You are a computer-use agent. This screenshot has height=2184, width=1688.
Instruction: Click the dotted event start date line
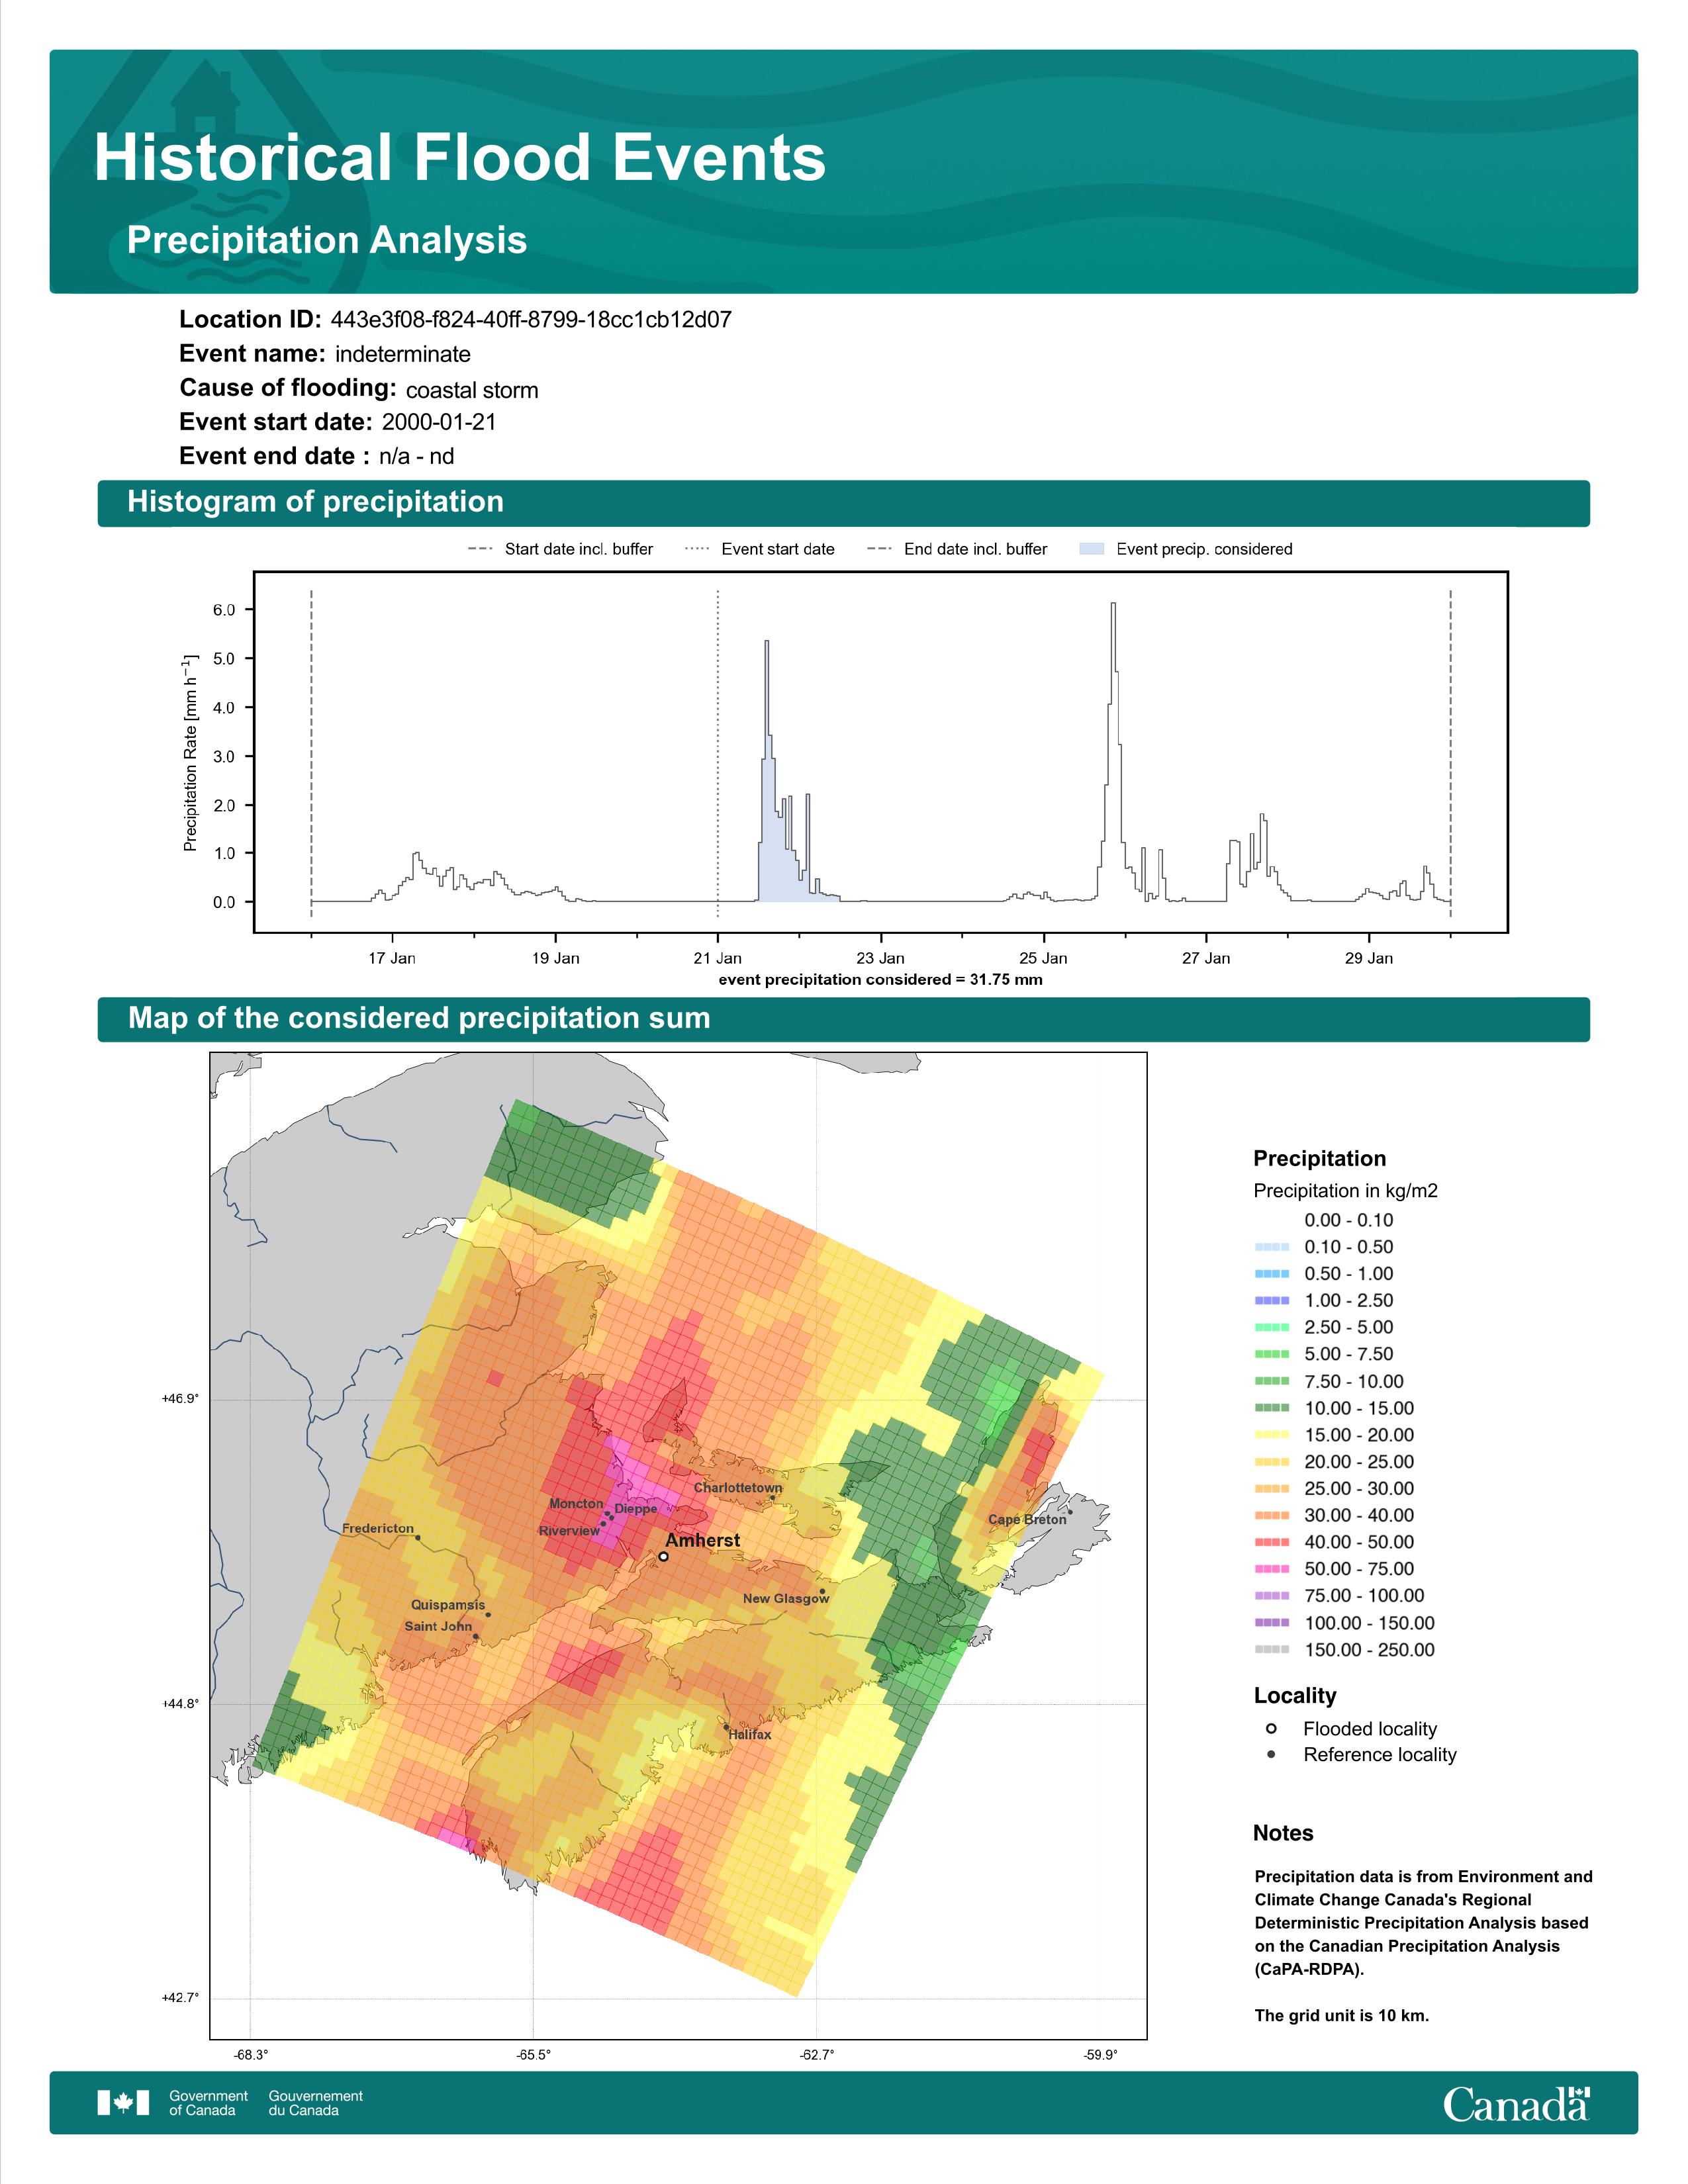click(718, 753)
